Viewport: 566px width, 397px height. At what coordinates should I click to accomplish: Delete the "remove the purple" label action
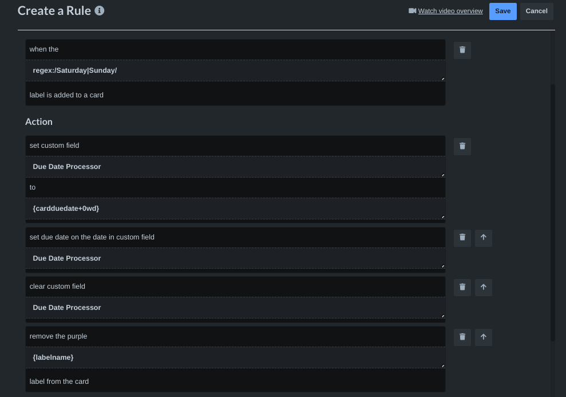pyautogui.click(x=462, y=337)
